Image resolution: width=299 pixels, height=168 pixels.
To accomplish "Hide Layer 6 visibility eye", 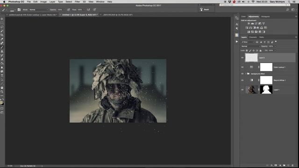I will [x=242, y=58].
